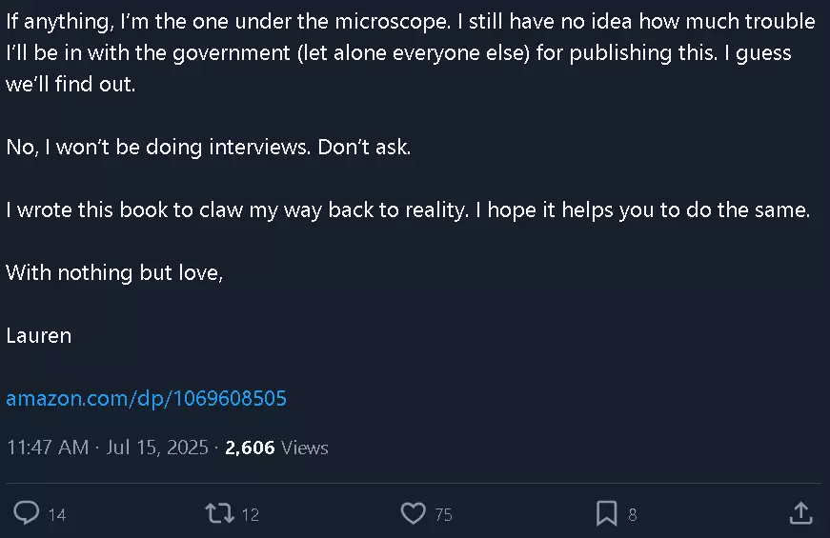830x538 pixels.
Task: Like the post with the heart icon
Action: tap(413, 513)
